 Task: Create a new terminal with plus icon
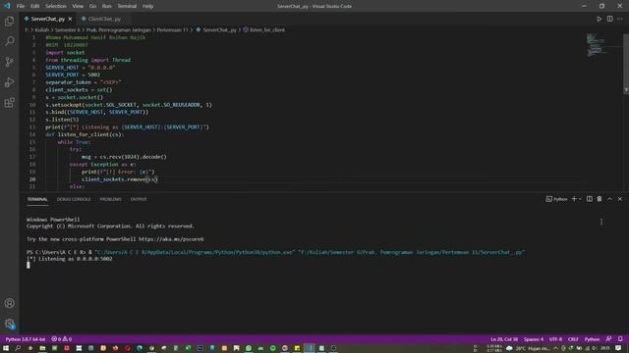point(574,199)
